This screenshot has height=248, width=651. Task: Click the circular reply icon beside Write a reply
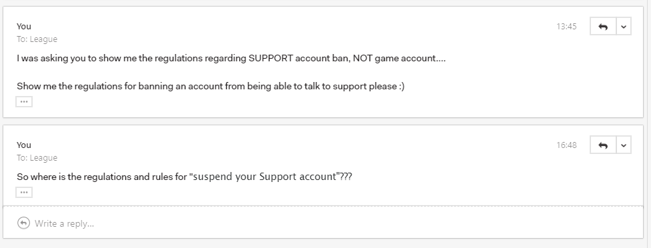23,223
